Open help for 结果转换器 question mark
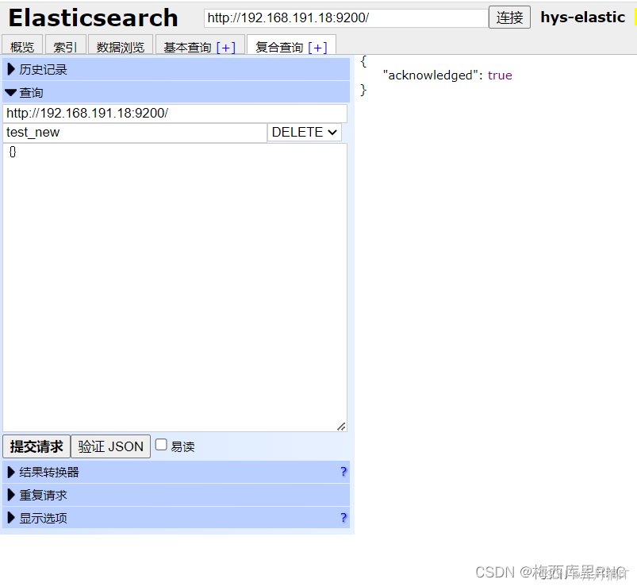The width and height of the screenshot is (637, 587). [343, 472]
